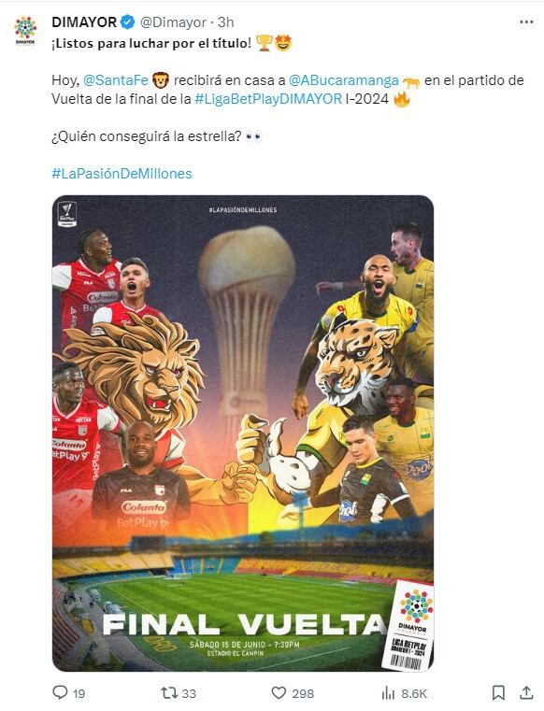
Task: Click the blue verified badge
Action: [x=127, y=21]
